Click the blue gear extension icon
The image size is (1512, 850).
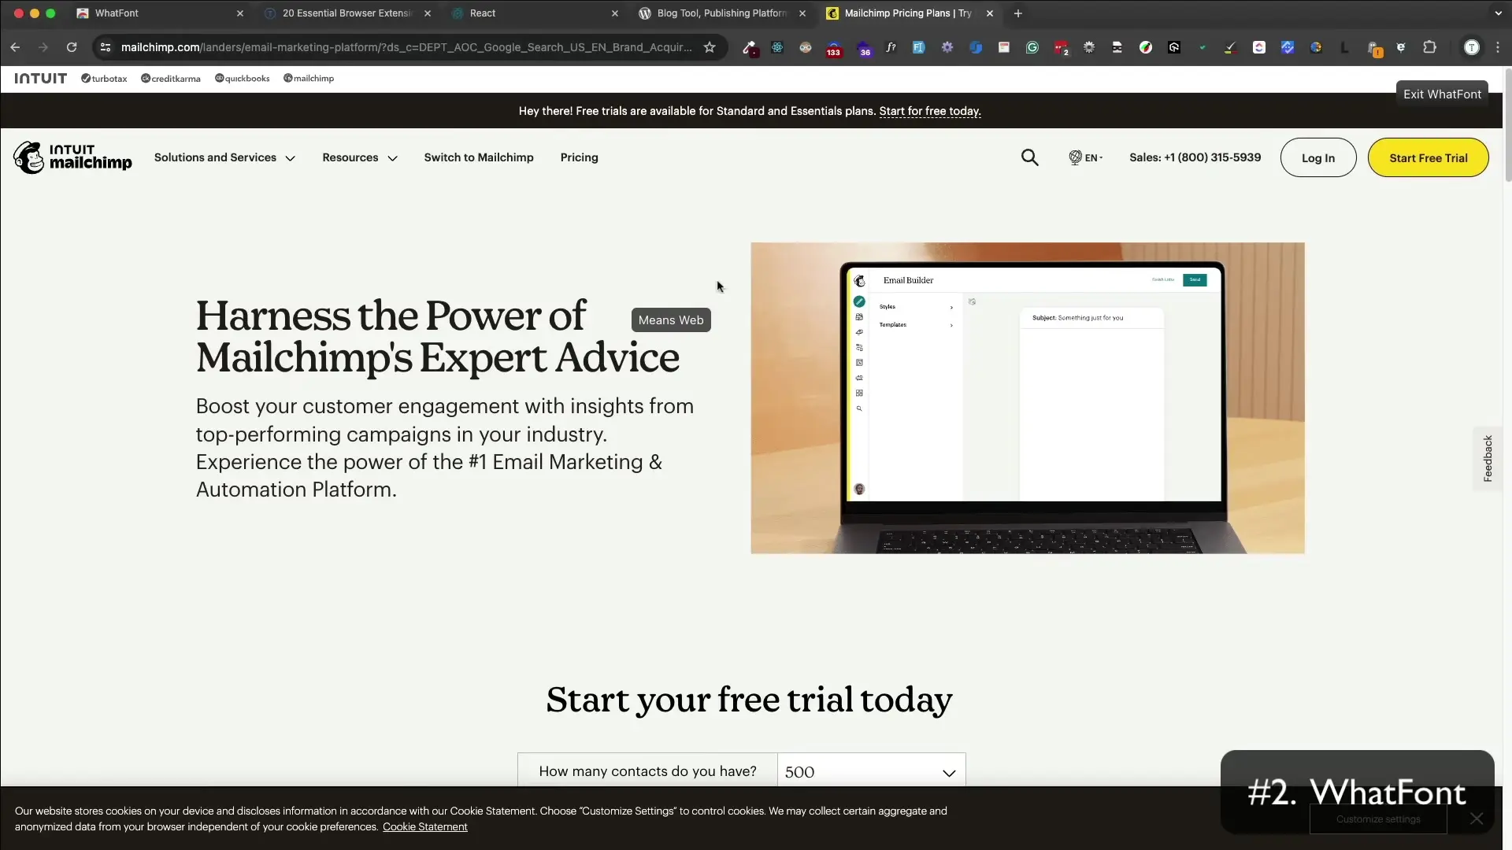tap(947, 47)
